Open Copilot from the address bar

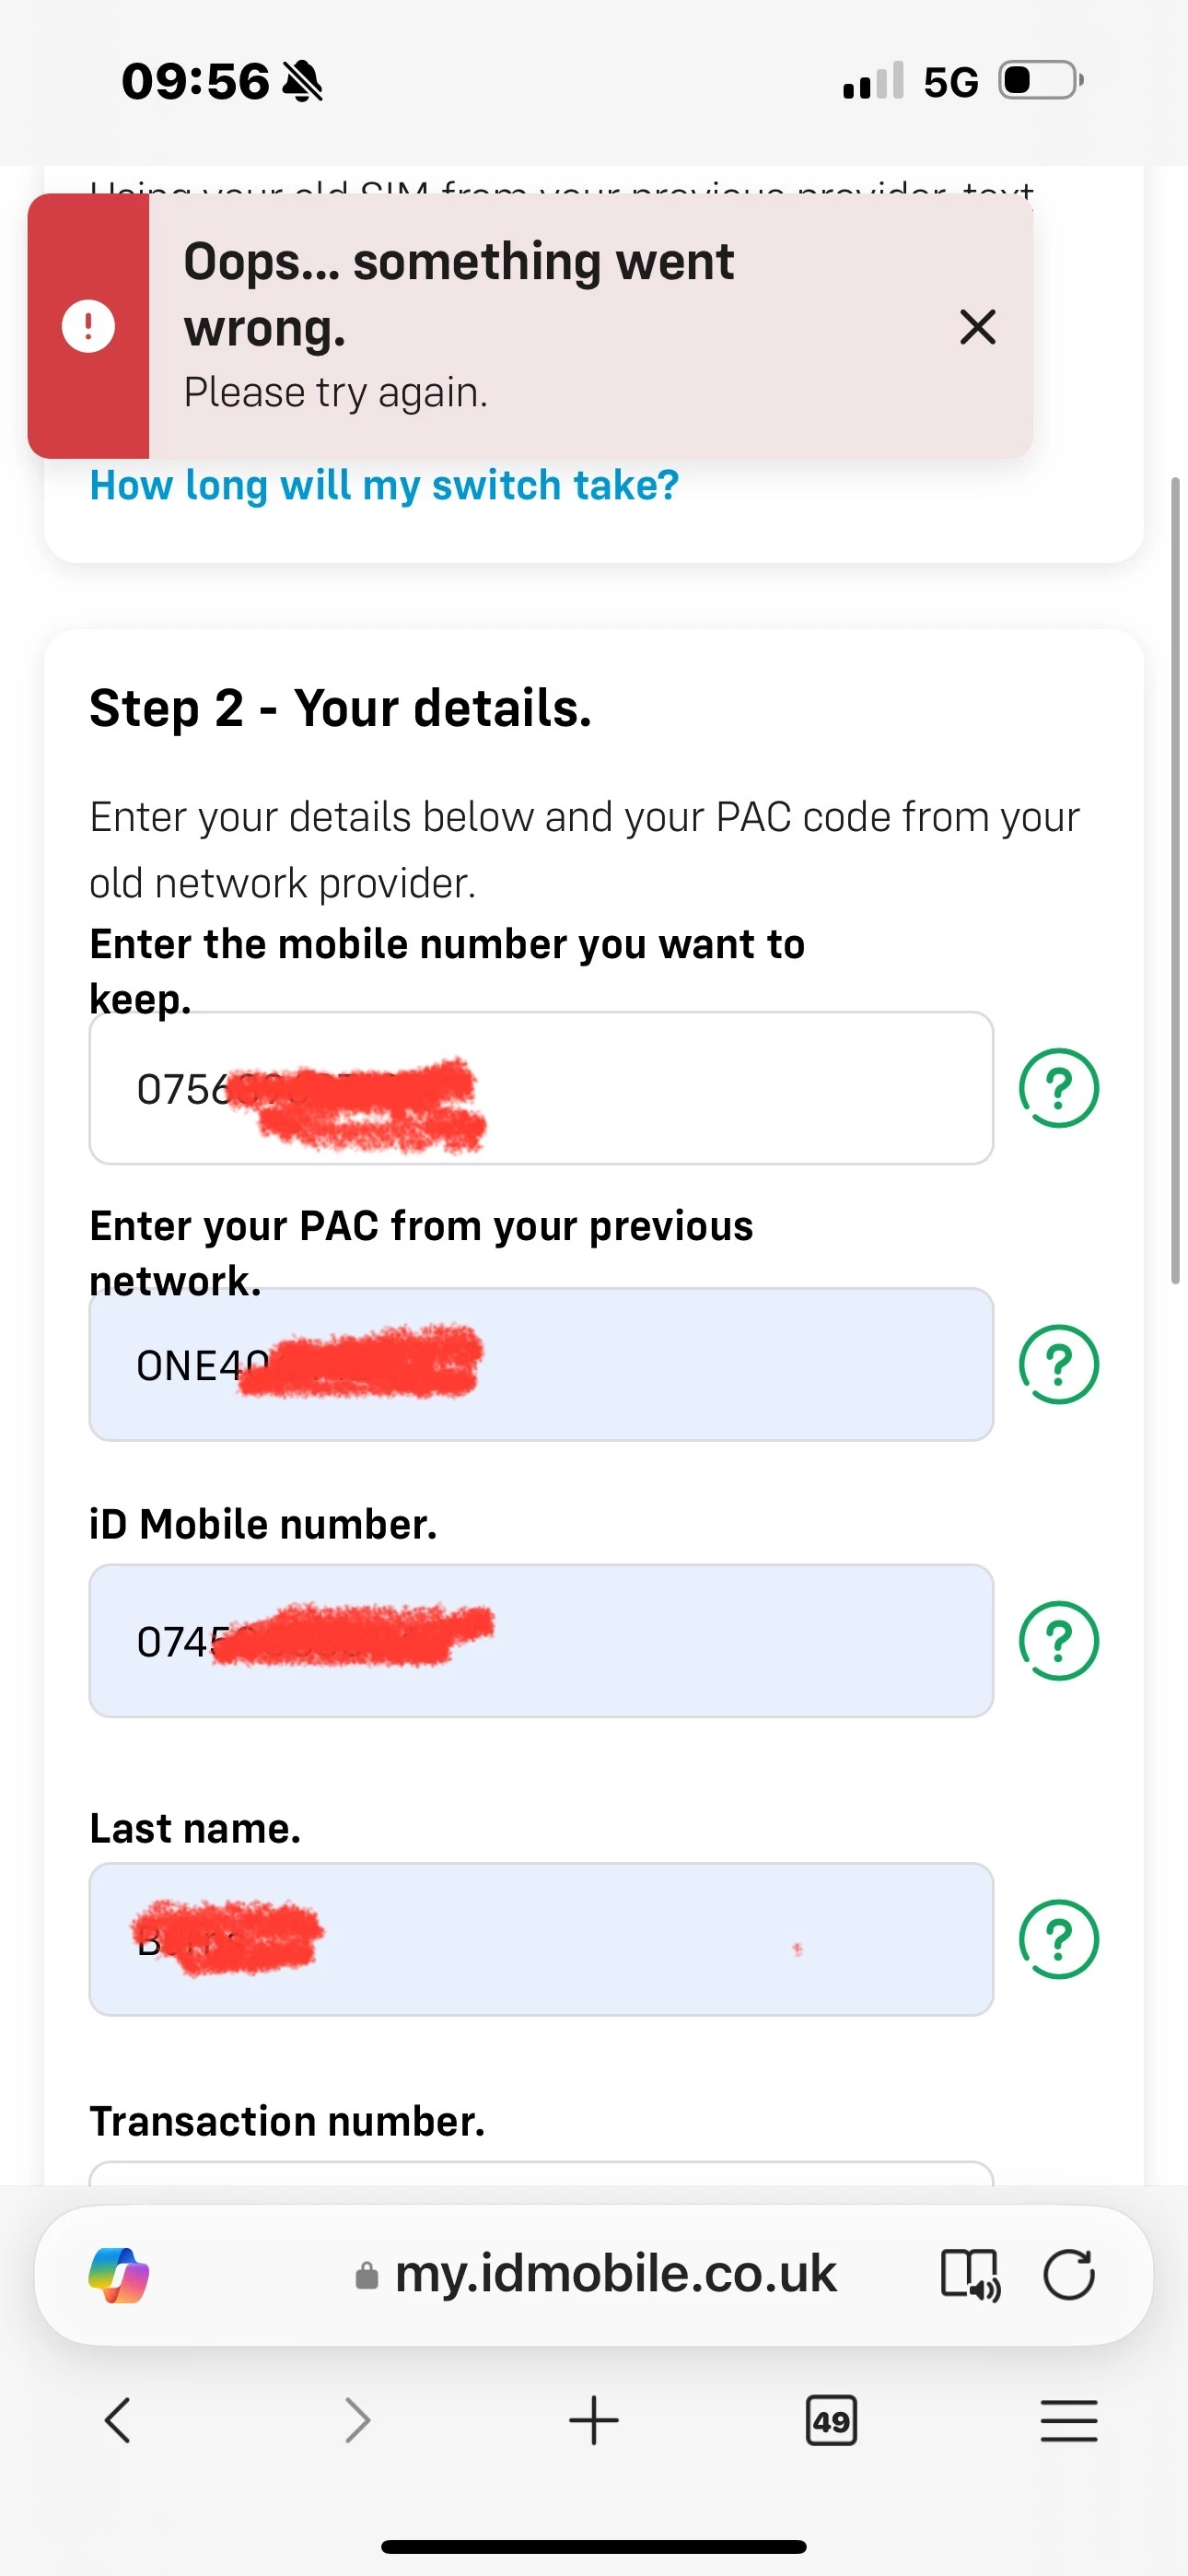click(x=119, y=2275)
